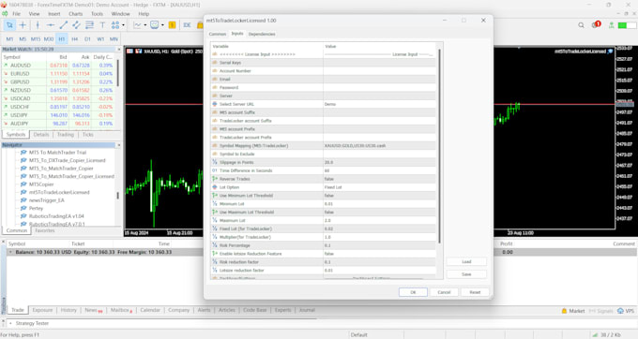Open chart type dropdown arrow
This screenshot has width=638, height=339.
pyautogui.click(x=145, y=25)
